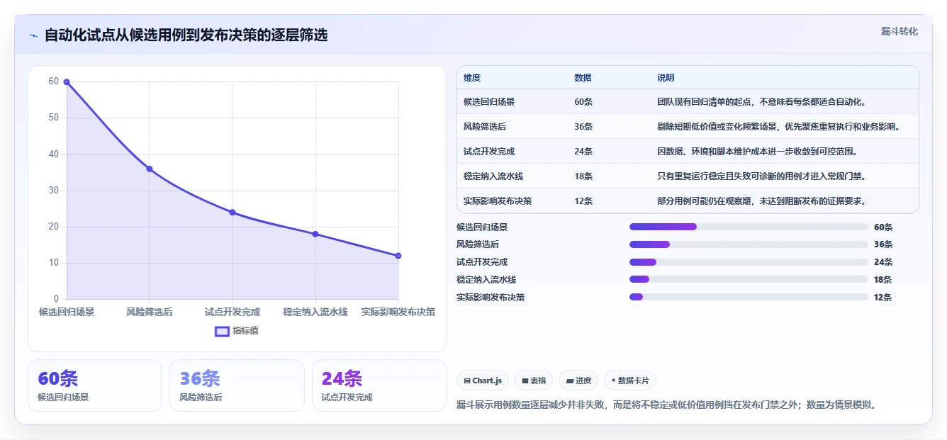The image size is (947, 440).
Task: Click the icon beside the dashboard title
Action: pyautogui.click(x=33, y=35)
